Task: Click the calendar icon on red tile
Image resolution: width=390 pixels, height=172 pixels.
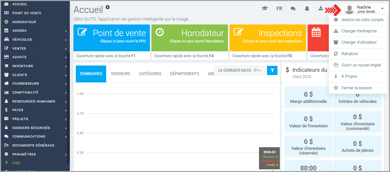Action: click(x=316, y=32)
